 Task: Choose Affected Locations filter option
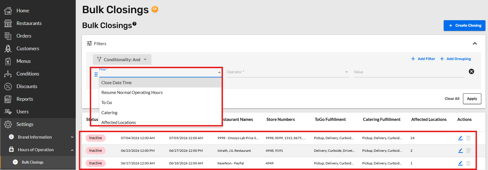tap(161, 123)
